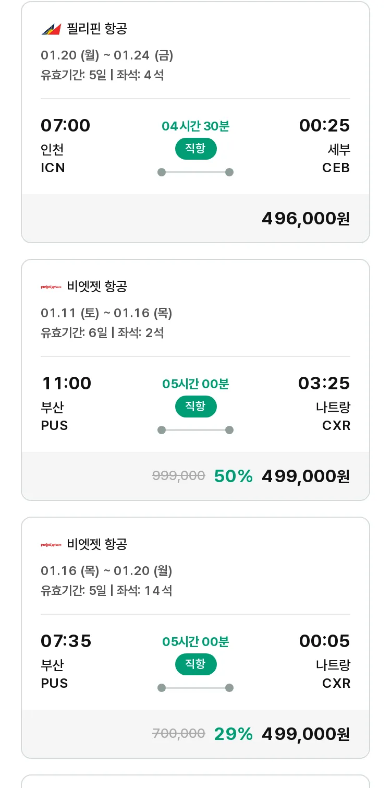This screenshot has height=788, width=391.
Task: Tap the 50% discount label
Action: 233,476
